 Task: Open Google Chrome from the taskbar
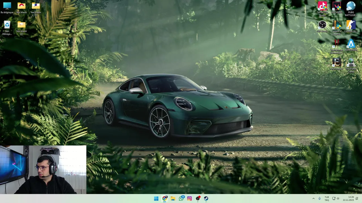coord(165,198)
